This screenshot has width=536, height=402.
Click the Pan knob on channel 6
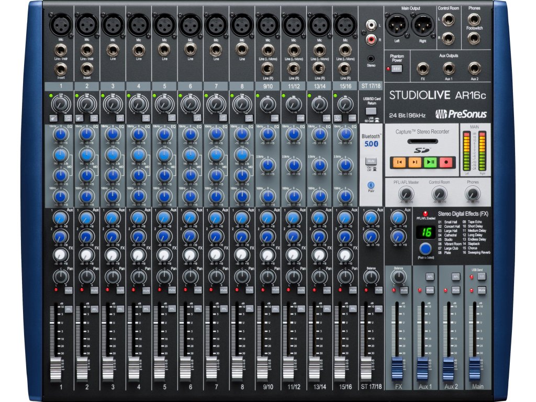(x=190, y=276)
